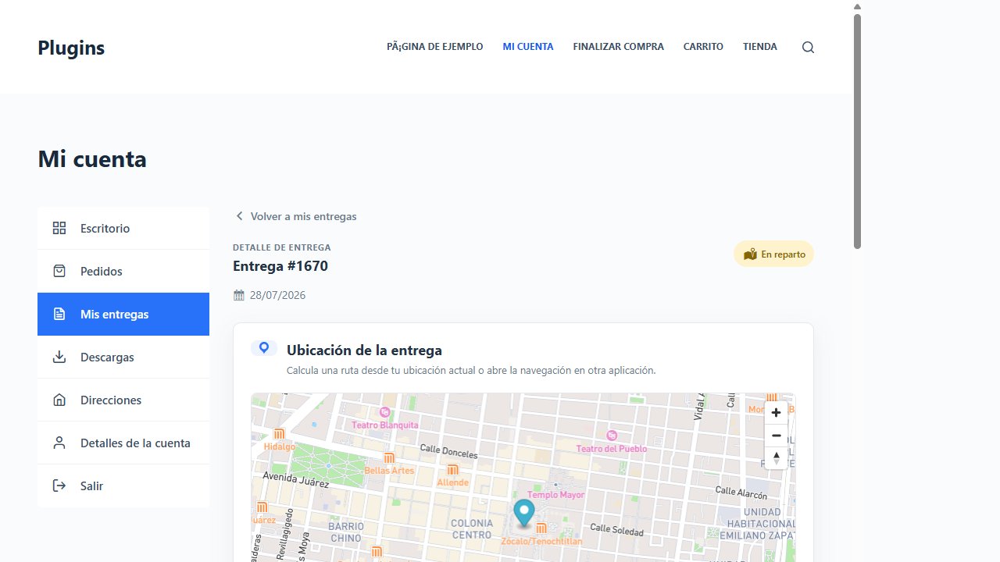
Task: Click the Hidalgo metro station icon
Action: (x=279, y=434)
